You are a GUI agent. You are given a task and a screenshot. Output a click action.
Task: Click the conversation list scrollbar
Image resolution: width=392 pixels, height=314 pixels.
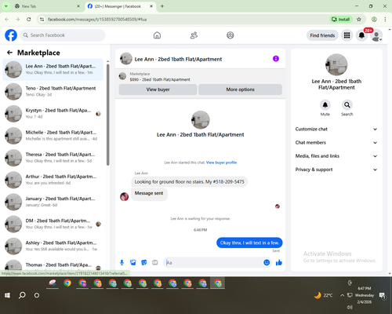107,115
